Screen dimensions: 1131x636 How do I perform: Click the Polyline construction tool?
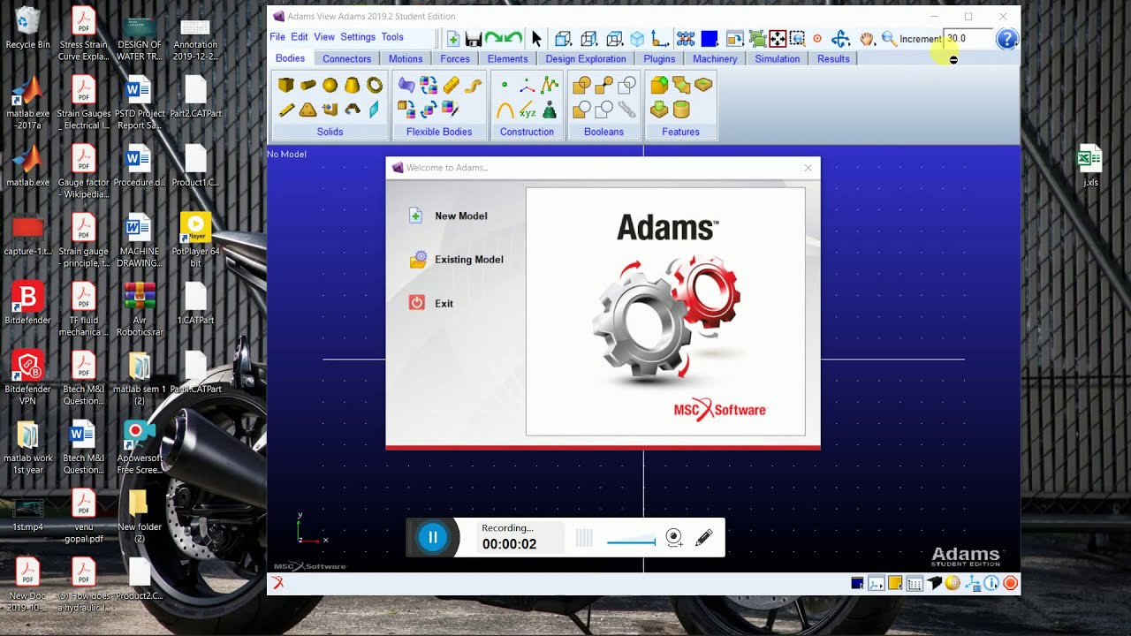pos(550,85)
